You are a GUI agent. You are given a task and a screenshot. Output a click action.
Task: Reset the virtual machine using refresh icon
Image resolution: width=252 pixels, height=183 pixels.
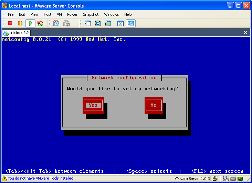click(x=40, y=23)
